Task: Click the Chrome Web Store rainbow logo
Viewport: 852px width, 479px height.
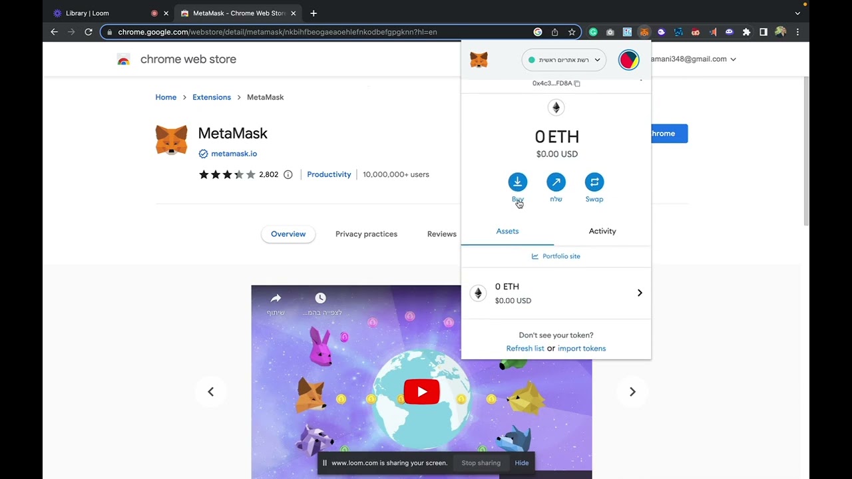Action: click(x=123, y=60)
